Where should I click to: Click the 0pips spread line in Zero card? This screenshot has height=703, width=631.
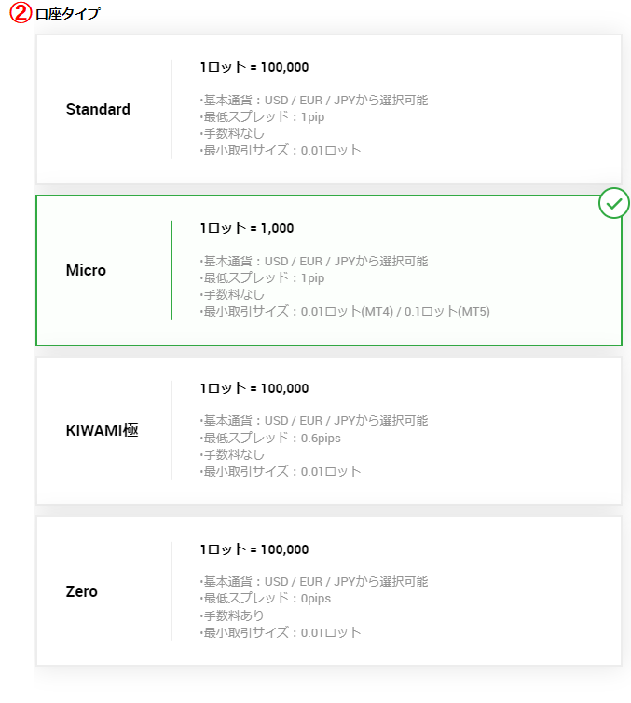tap(266, 599)
